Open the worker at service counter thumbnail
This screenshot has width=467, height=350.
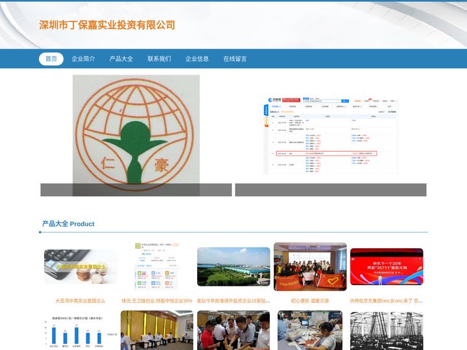(x=310, y=331)
